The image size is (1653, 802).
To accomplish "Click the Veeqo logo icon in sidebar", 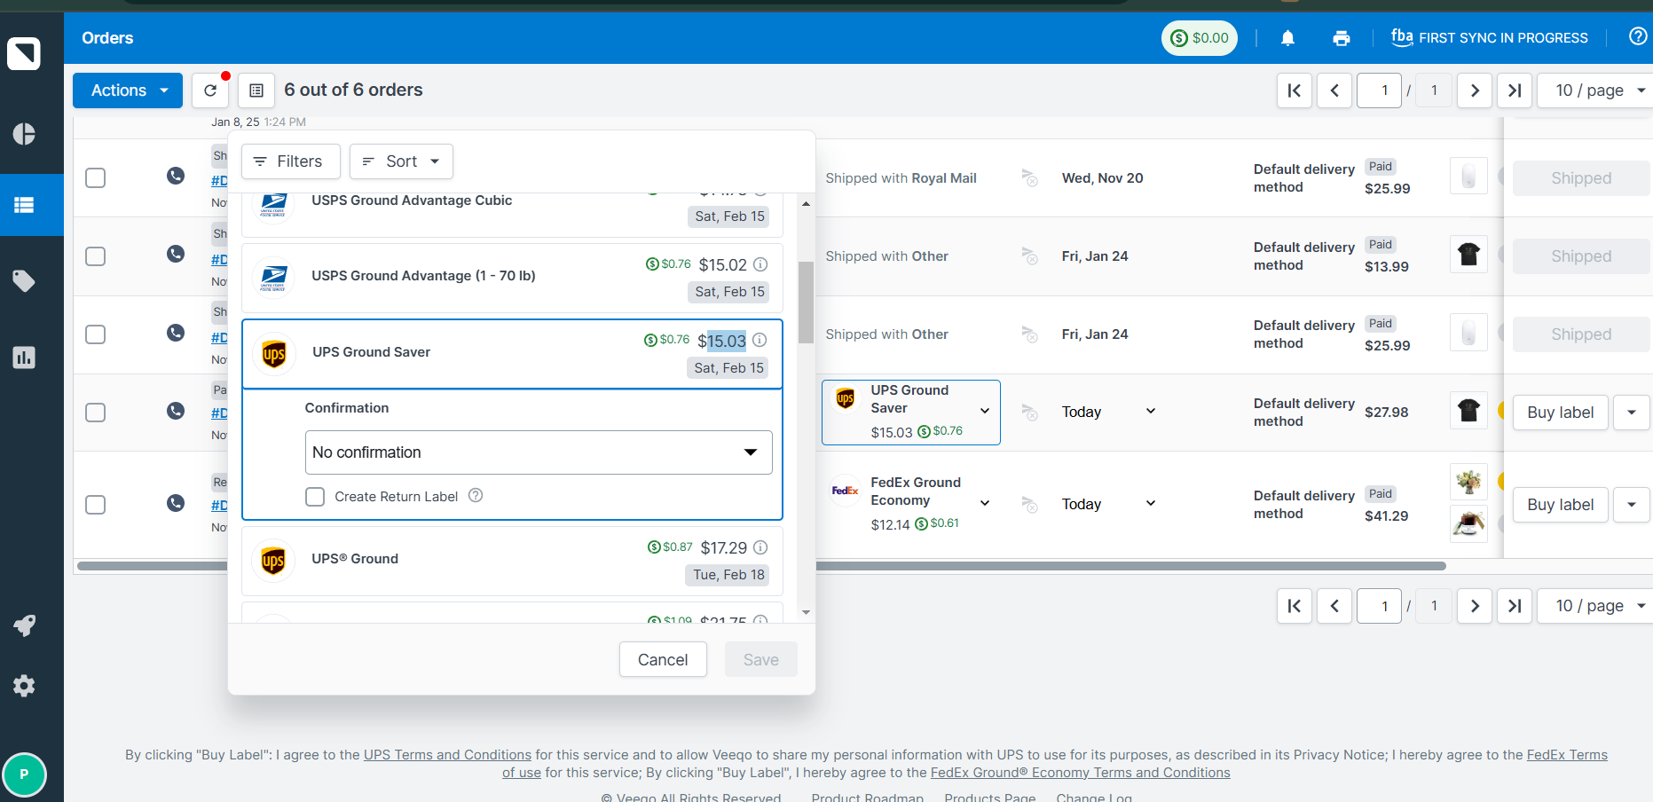I will (24, 53).
